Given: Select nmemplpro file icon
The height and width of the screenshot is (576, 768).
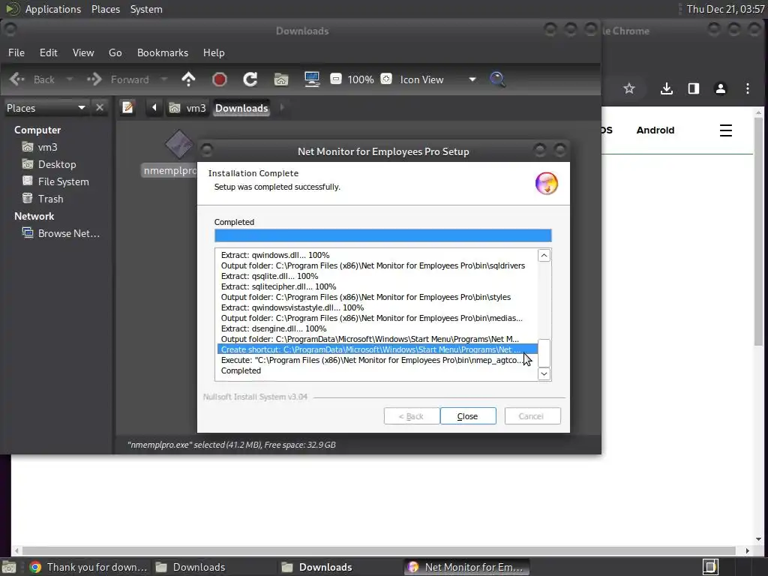Looking at the screenshot, I should click(179, 145).
